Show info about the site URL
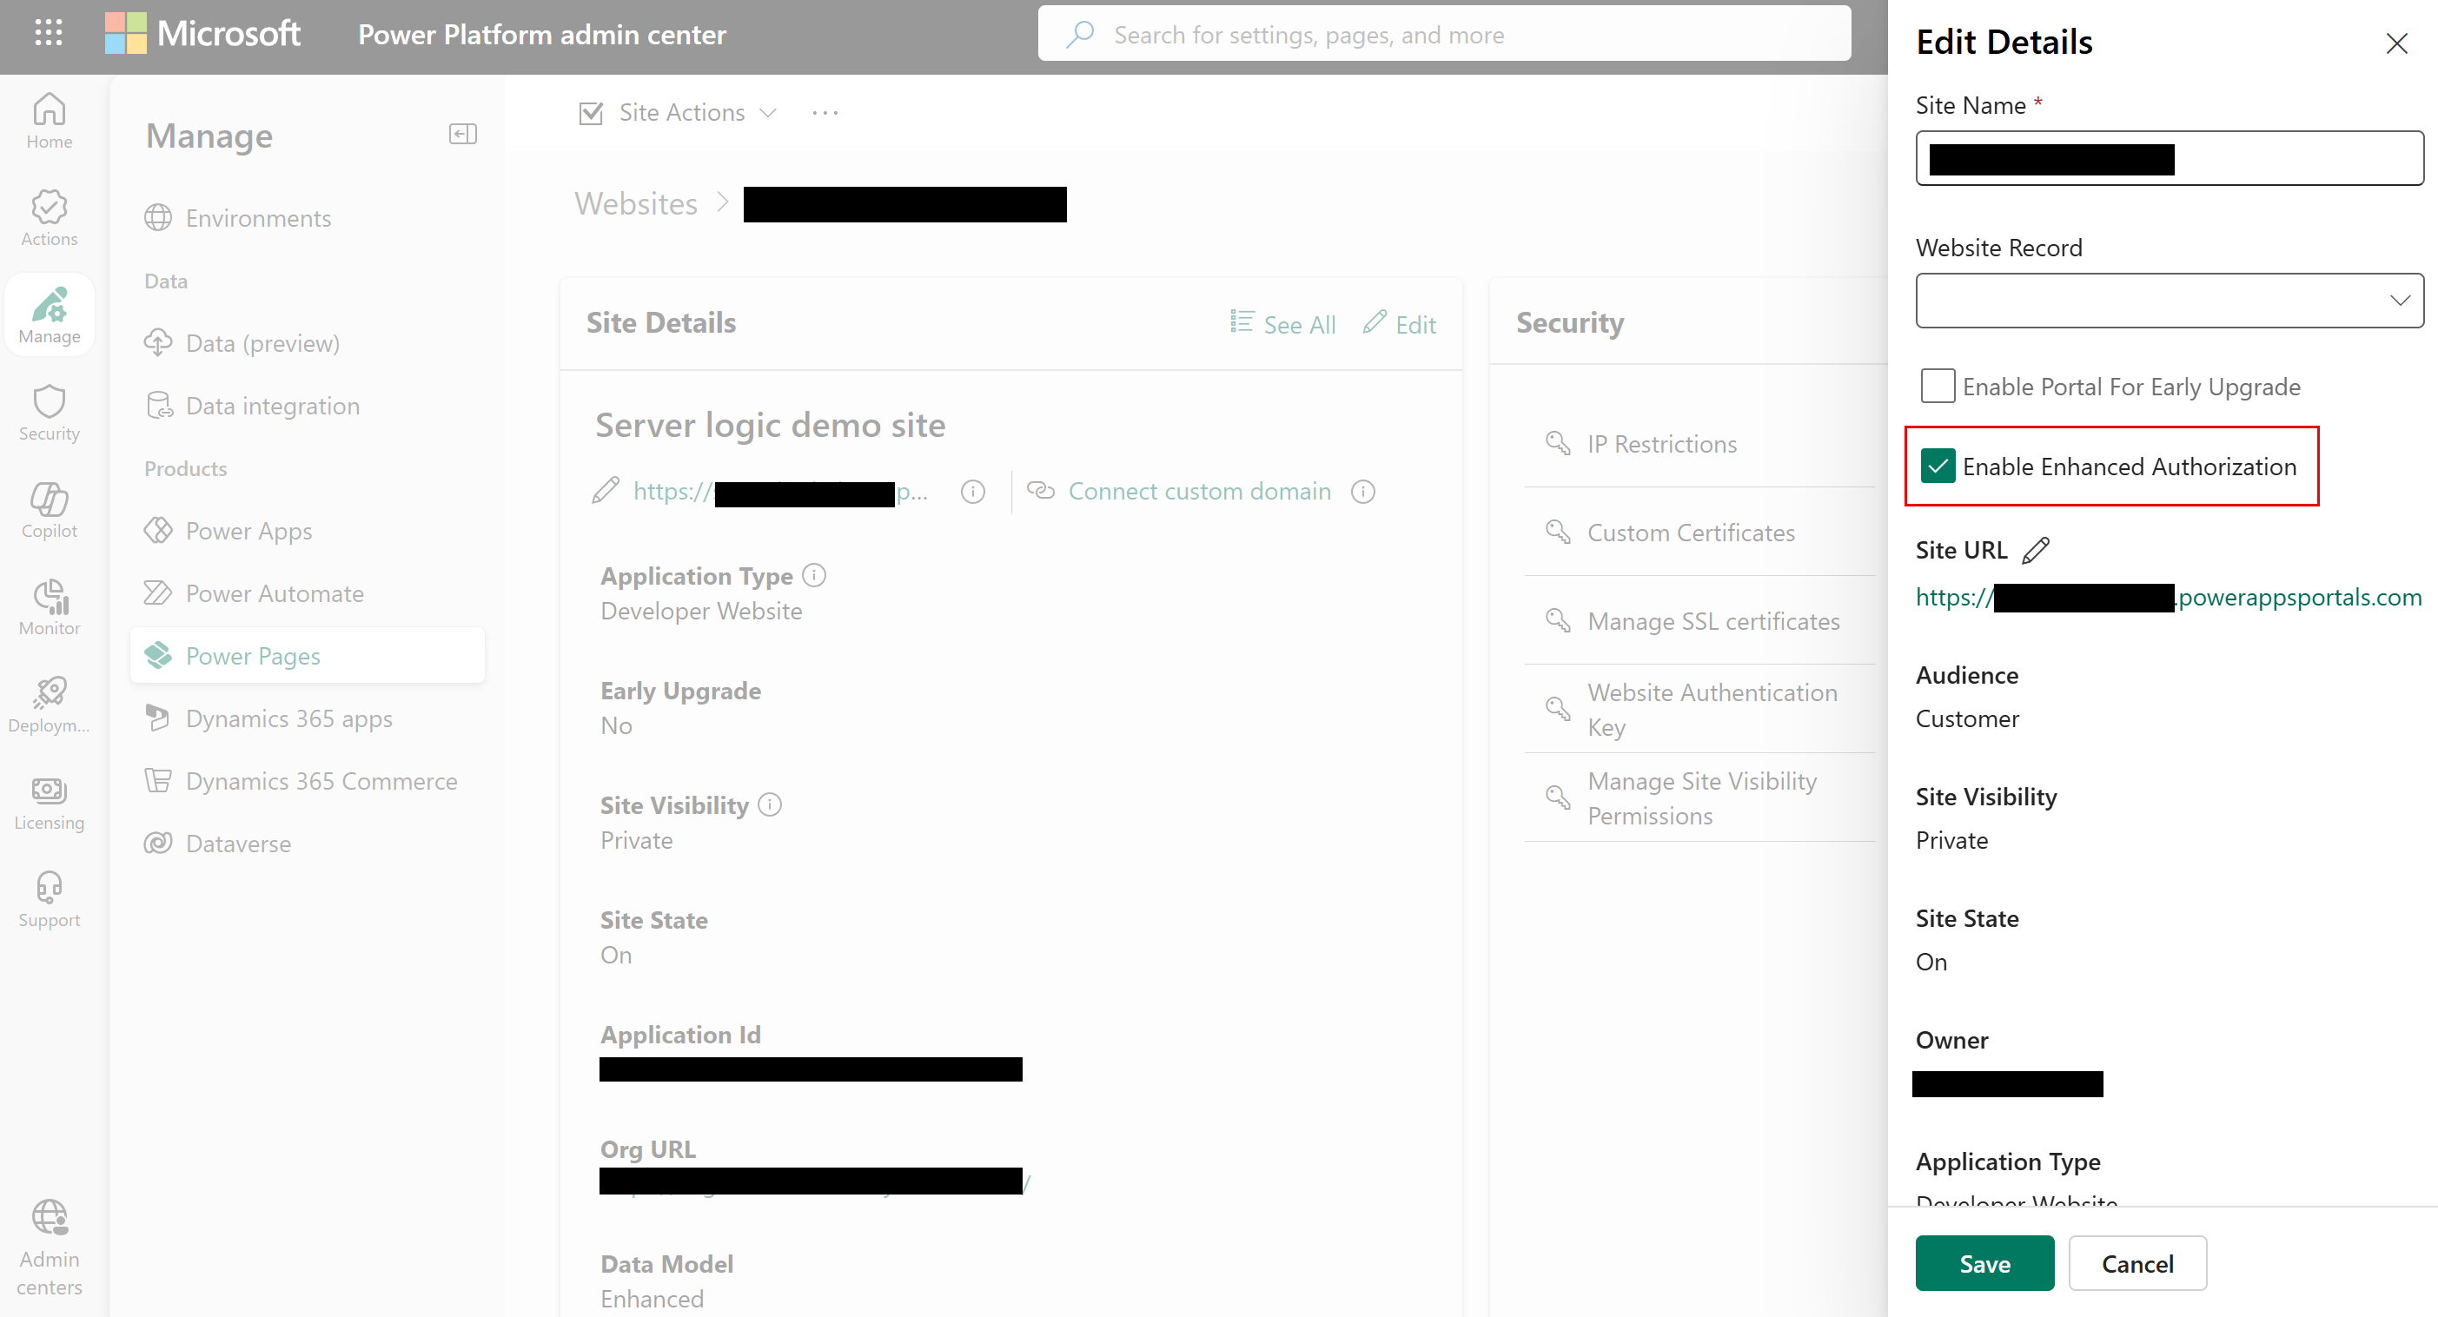The image size is (2438, 1317). 973,492
